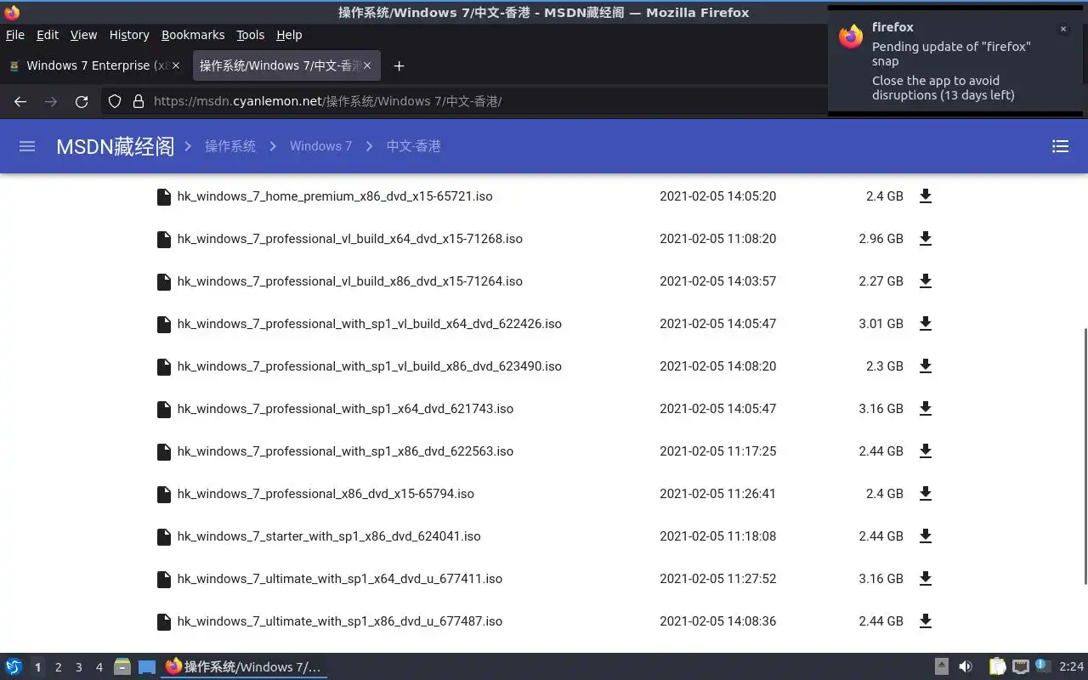Select Firefox window in taskbar
This screenshot has width=1088, height=680.
point(244,667)
